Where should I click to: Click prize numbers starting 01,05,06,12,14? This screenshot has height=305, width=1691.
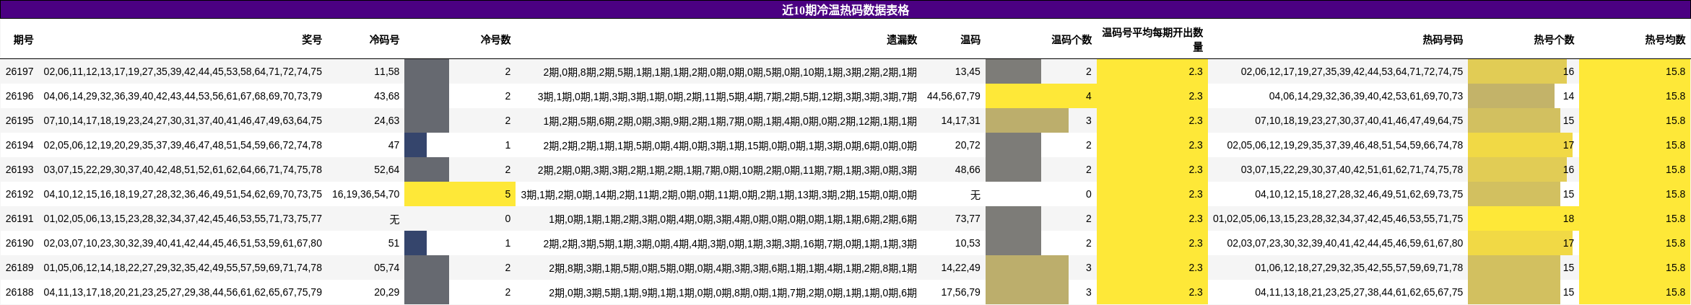(x=183, y=268)
